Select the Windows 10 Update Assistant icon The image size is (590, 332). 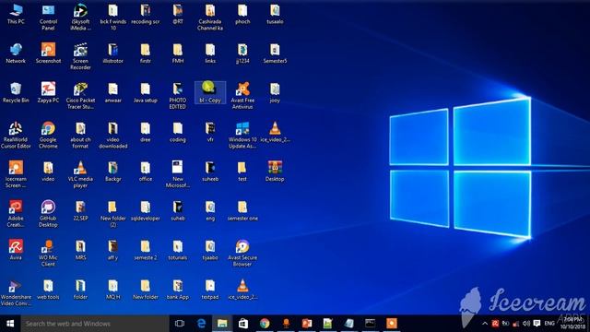pos(242,135)
